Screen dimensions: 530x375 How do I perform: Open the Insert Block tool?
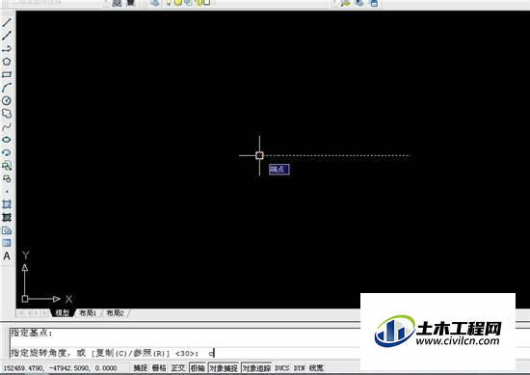[7, 166]
